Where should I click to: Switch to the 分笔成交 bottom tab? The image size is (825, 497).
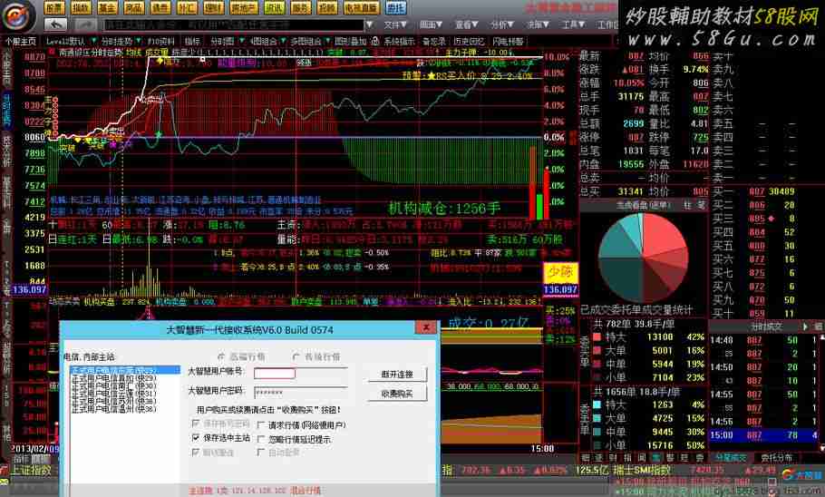tap(731, 458)
